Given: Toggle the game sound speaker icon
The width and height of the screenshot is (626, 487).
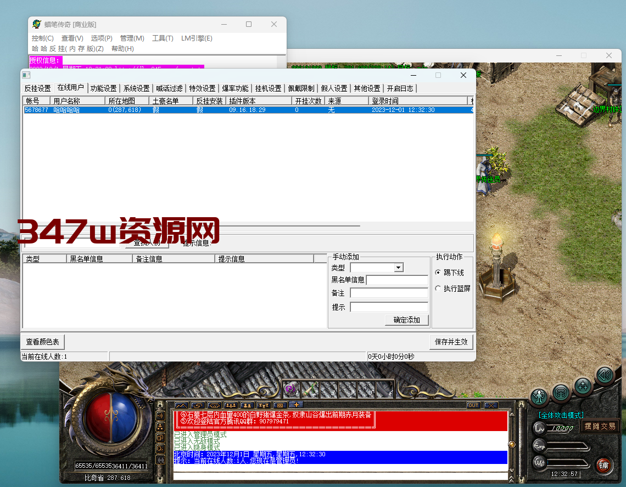Looking at the screenshot, I should click(x=605, y=375).
